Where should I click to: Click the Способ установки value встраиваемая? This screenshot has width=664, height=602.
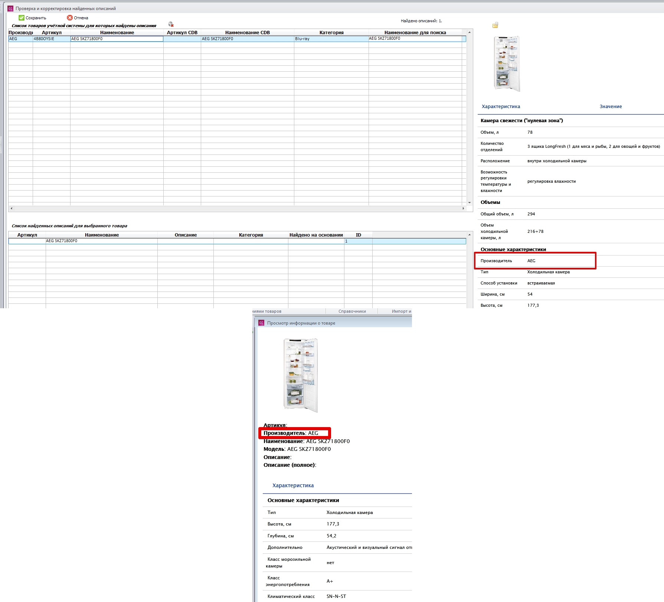tap(541, 283)
